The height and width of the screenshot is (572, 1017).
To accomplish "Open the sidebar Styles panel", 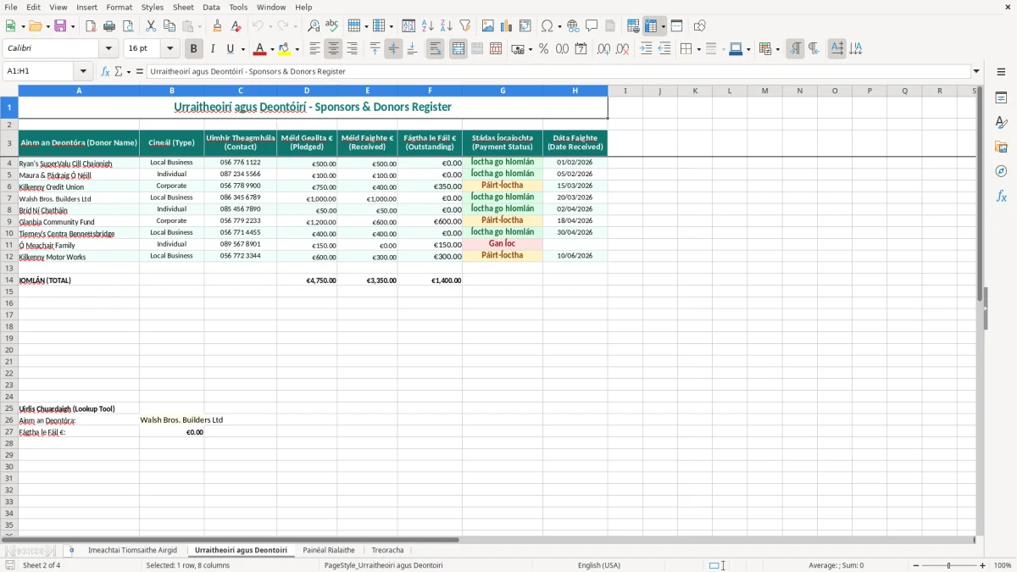I will (1001, 123).
